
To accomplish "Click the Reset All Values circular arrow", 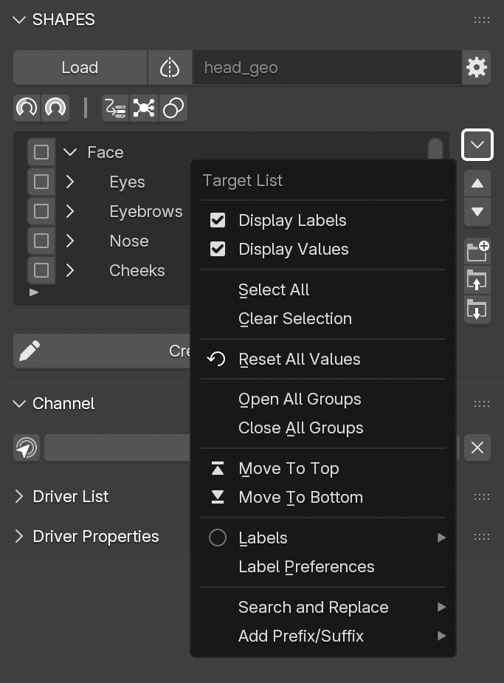I will point(217,359).
